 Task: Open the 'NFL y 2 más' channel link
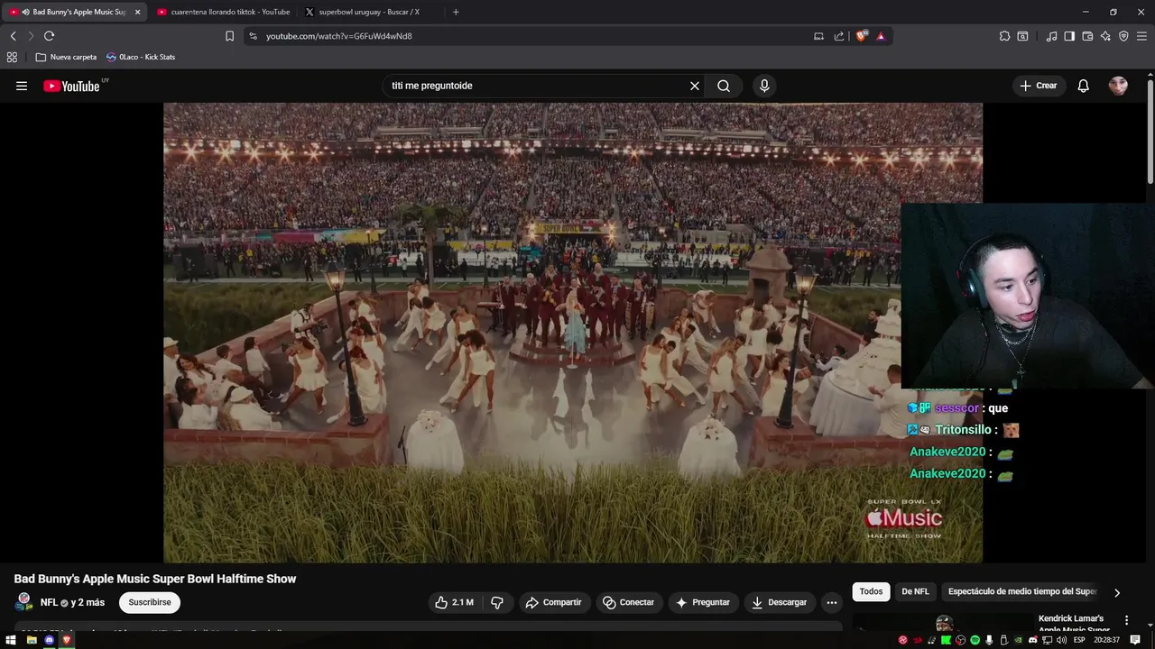(x=72, y=602)
